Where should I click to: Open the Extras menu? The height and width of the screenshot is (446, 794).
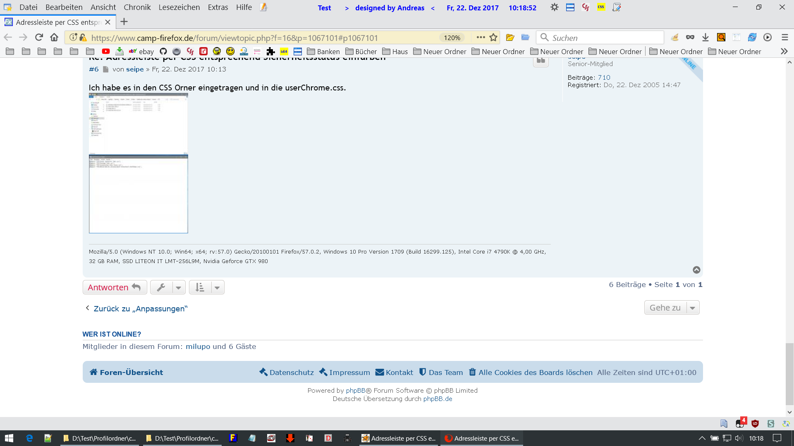pyautogui.click(x=218, y=7)
